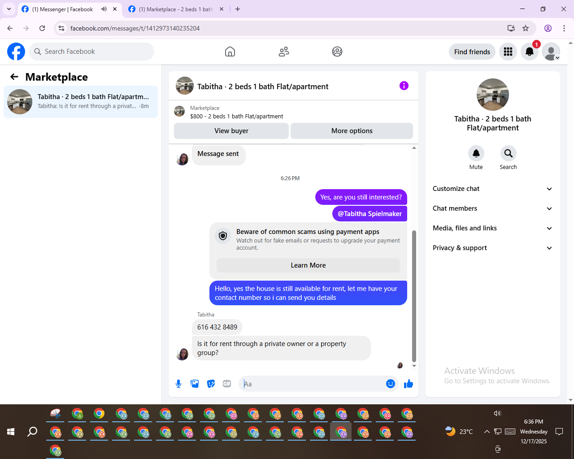Attach a file image icon
The image size is (574, 459).
click(195, 384)
